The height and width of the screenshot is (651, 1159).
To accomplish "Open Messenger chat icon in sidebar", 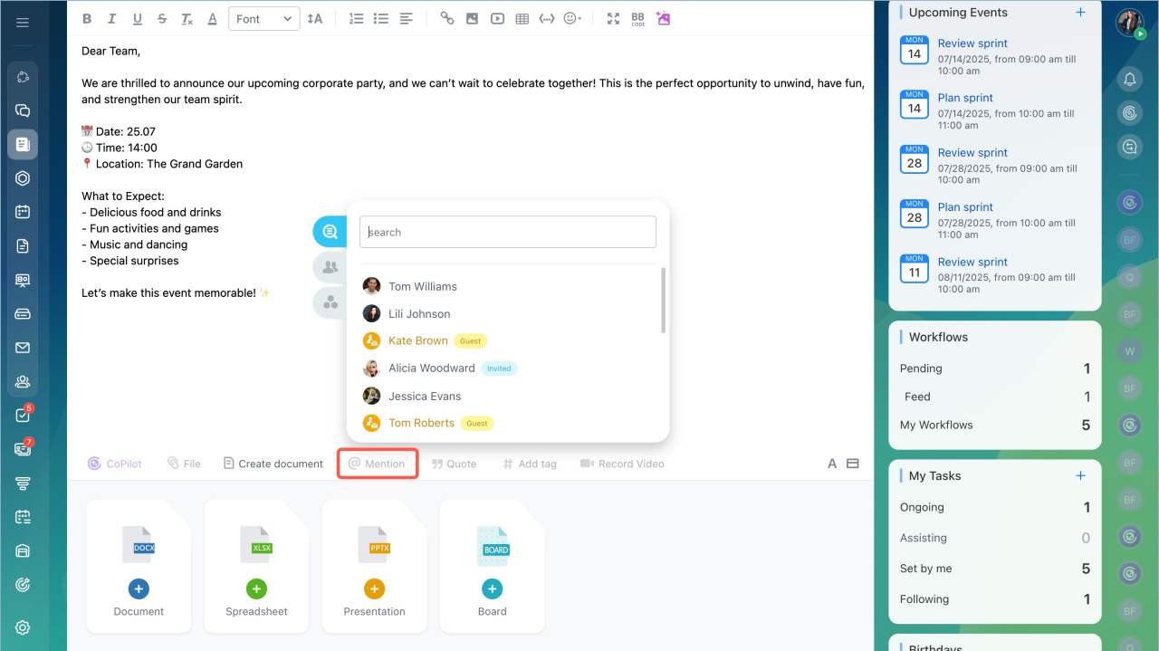I will 23,111.
